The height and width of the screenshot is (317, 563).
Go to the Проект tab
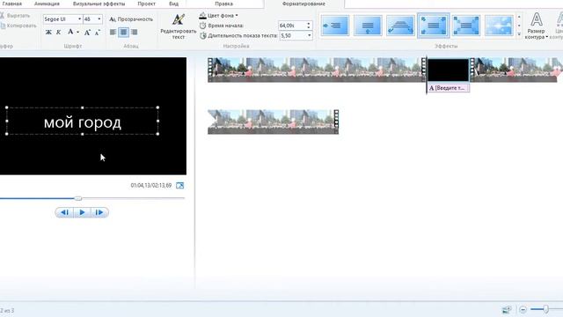(x=147, y=4)
